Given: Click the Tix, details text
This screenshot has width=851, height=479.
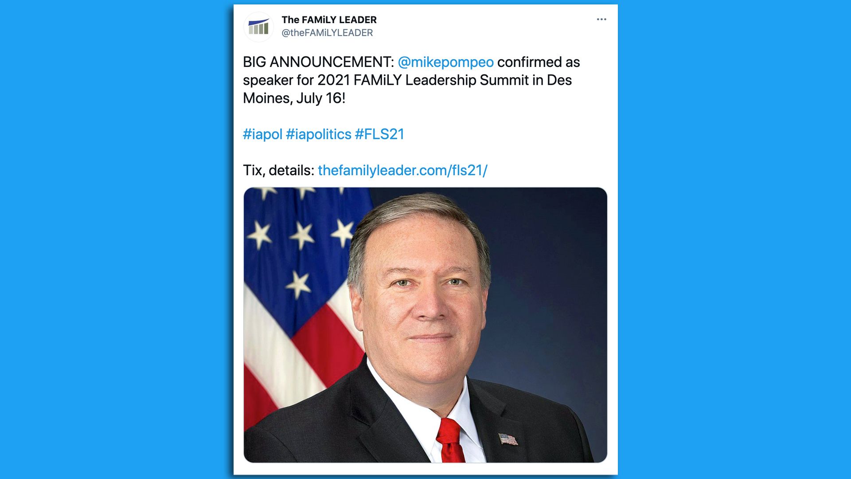Looking at the screenshot, I should point(278,170).
